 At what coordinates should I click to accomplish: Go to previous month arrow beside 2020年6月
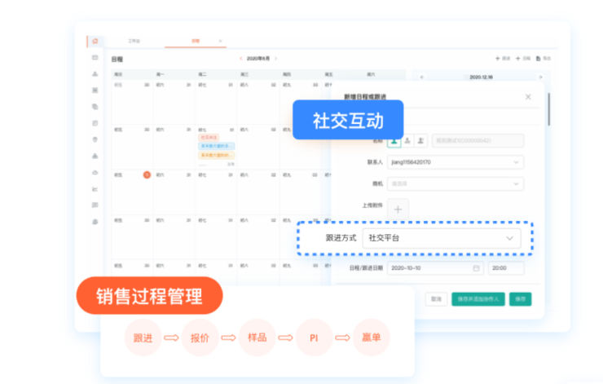(x=240, y=59)
